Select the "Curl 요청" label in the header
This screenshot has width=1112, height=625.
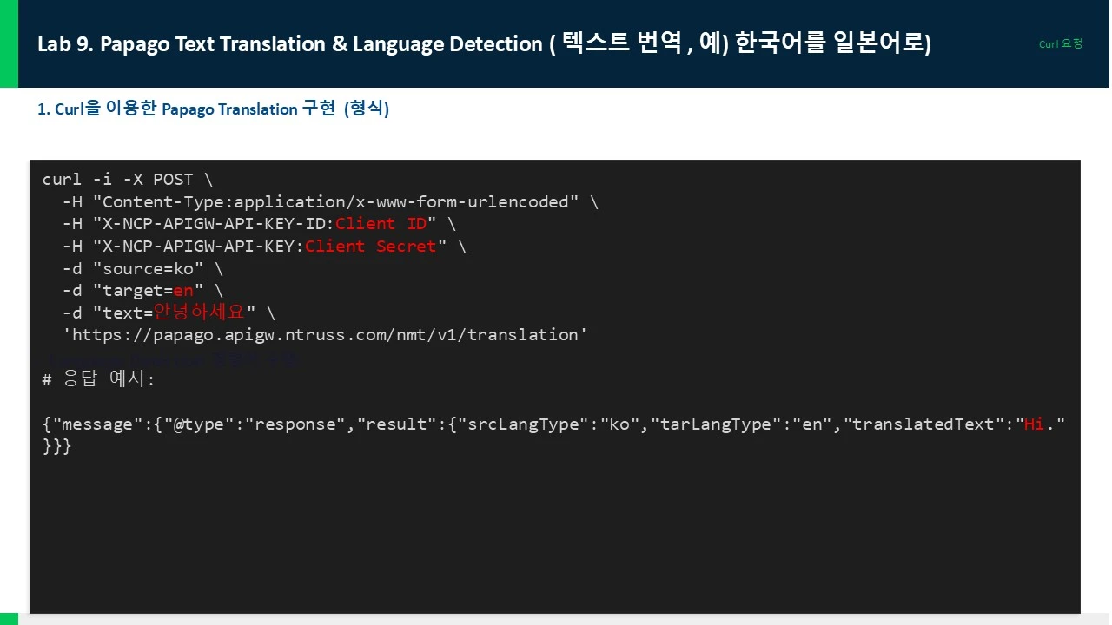[x=1061, y=43]
